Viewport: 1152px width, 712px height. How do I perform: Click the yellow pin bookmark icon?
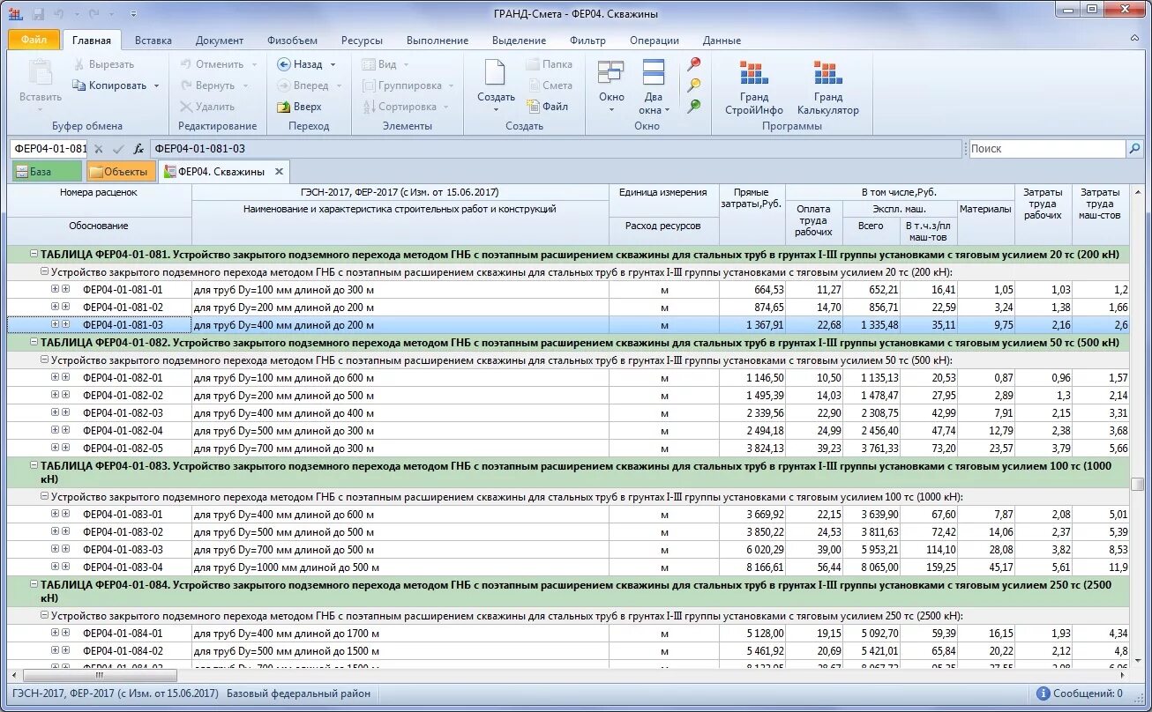[694, 85]
